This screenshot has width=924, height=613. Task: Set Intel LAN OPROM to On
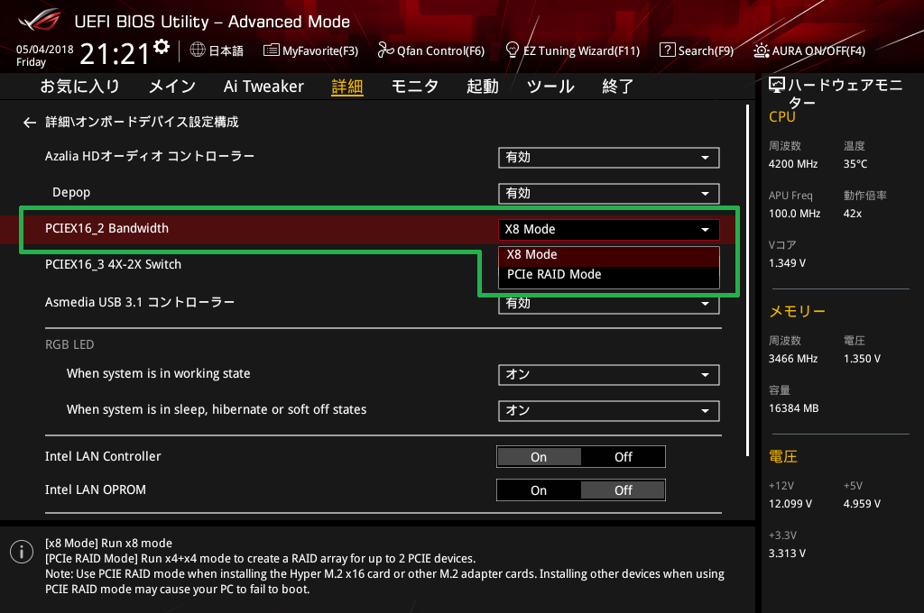coord(539,490)
